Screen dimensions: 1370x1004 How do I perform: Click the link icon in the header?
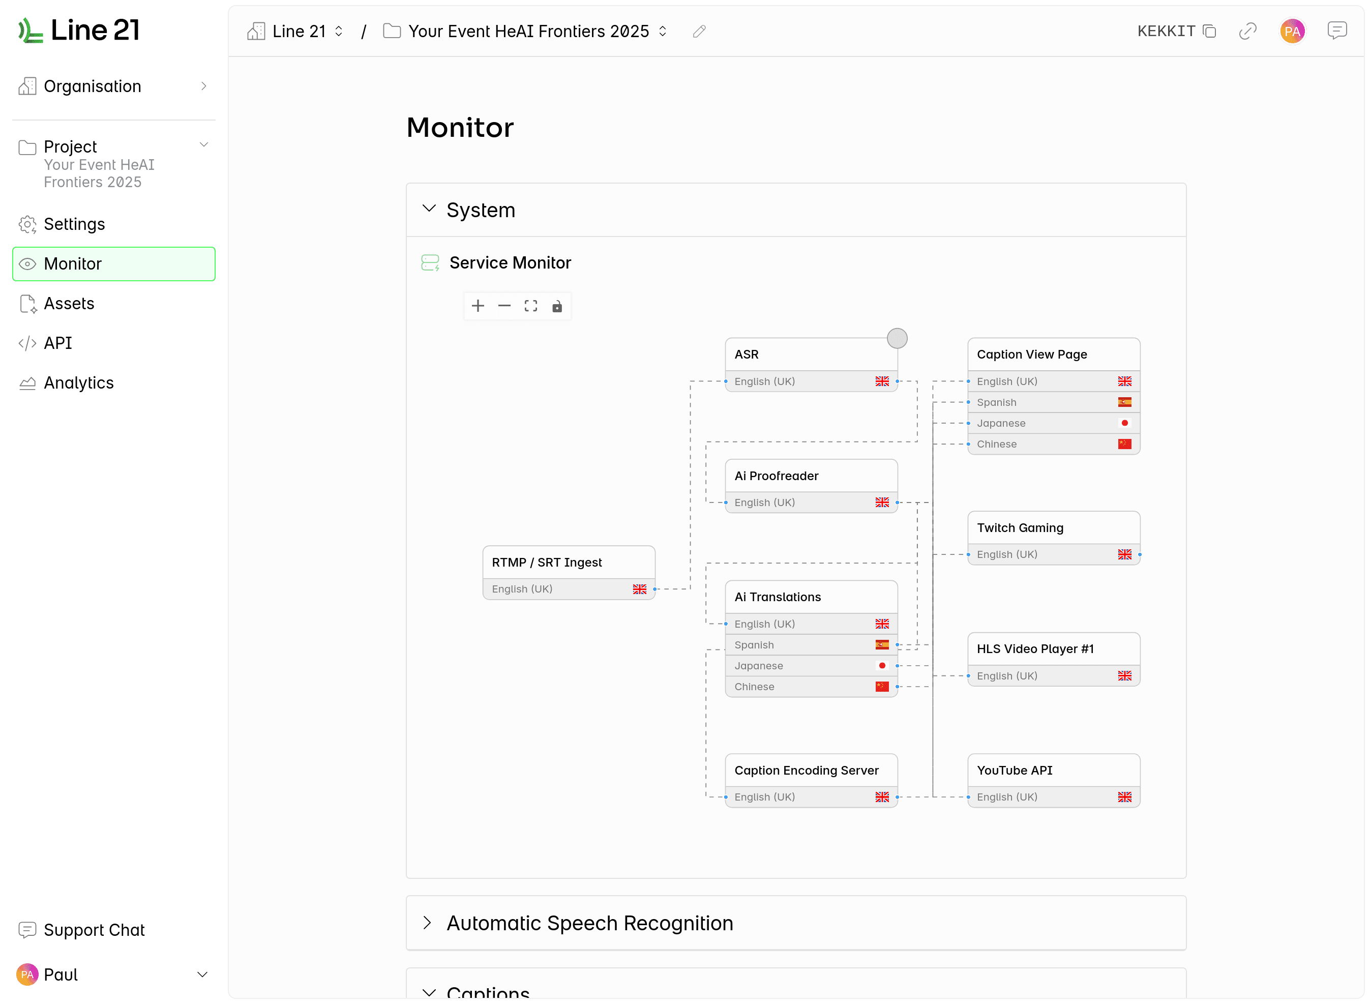point(1248,31)
